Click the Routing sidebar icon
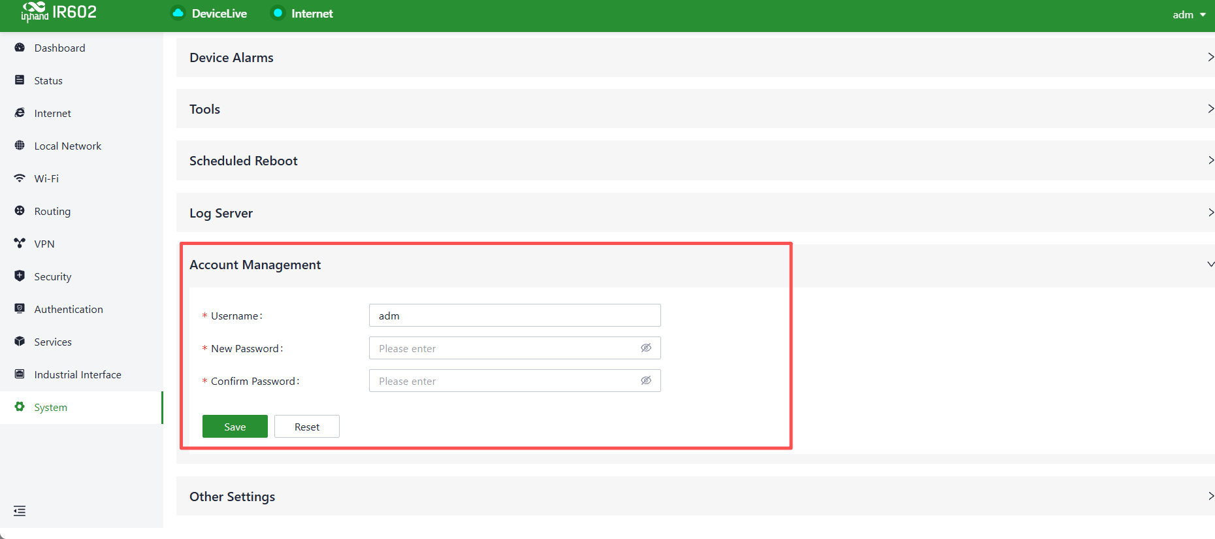 click(x=20, y=211)
